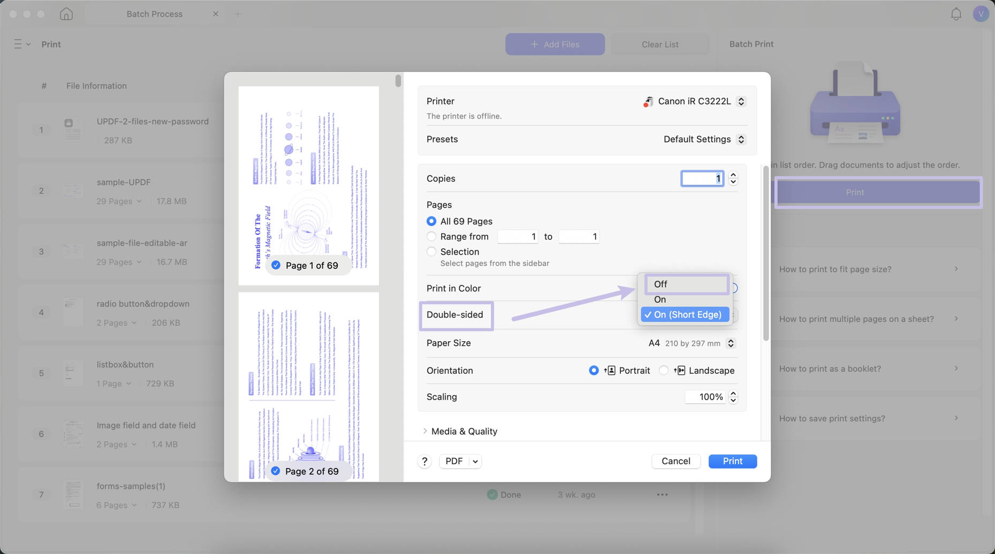Choose Off in Double-sided menu
The width and height of the screenshot is (995, 554).
pos(686,284)
